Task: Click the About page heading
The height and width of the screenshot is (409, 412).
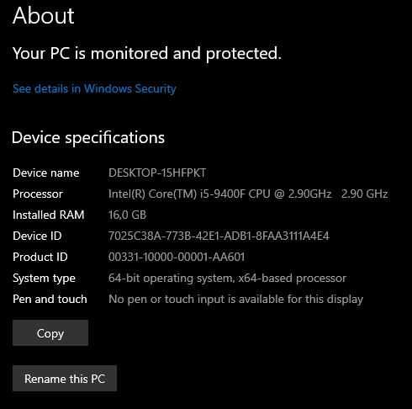Action: click(44, 16)
